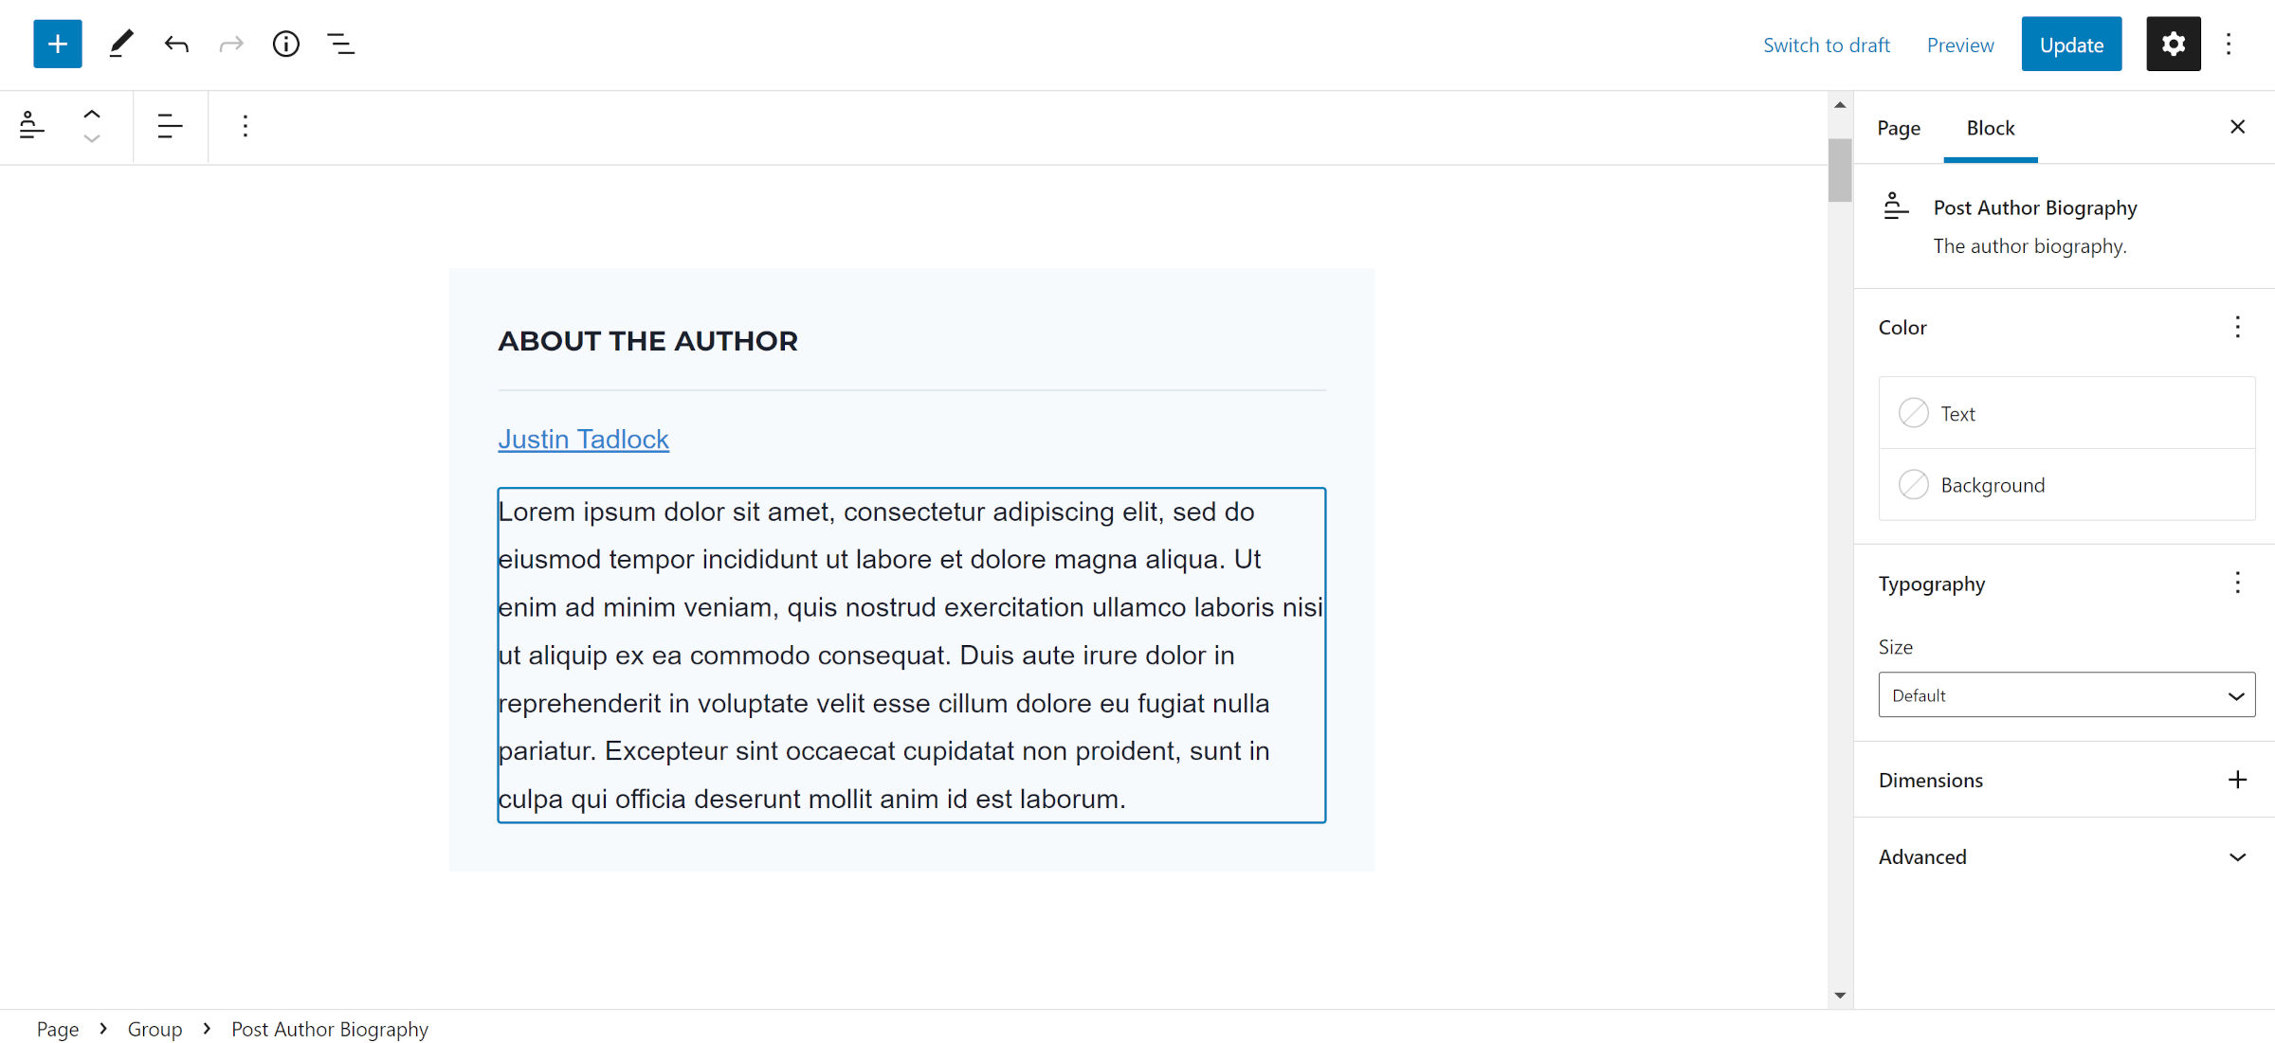Move block up with the up arrow
This screenshot has height=1043, width=2275.
(91, 114)
